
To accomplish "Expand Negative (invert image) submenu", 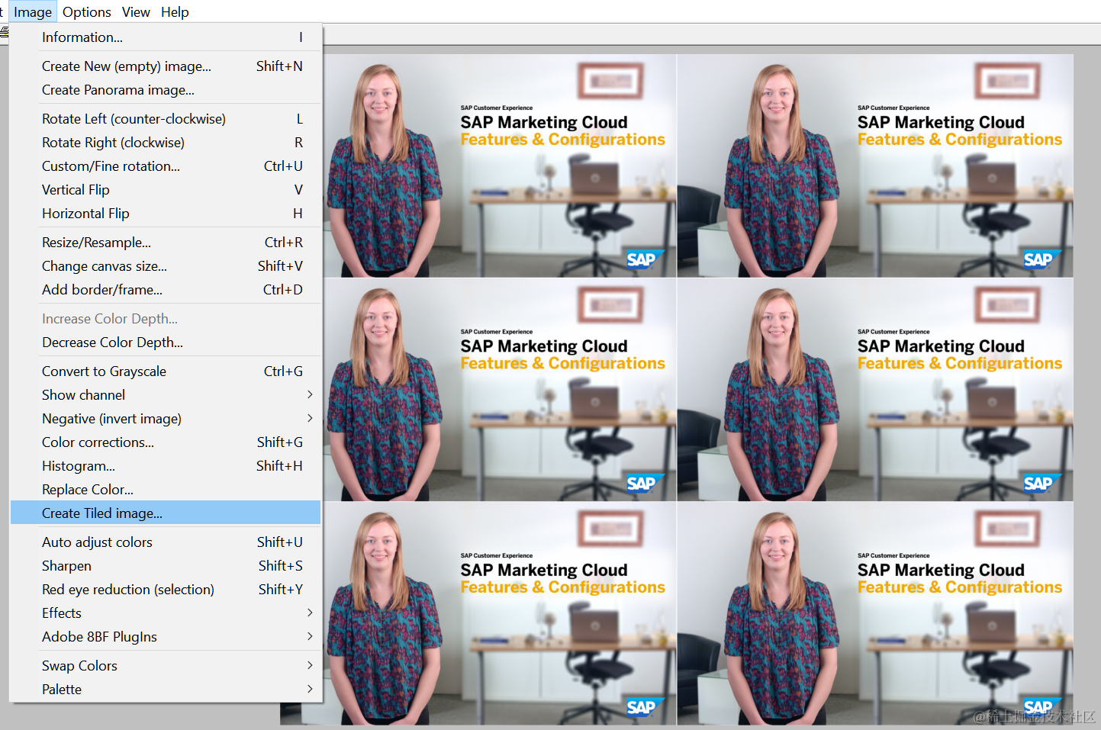I will coord(166,419).
